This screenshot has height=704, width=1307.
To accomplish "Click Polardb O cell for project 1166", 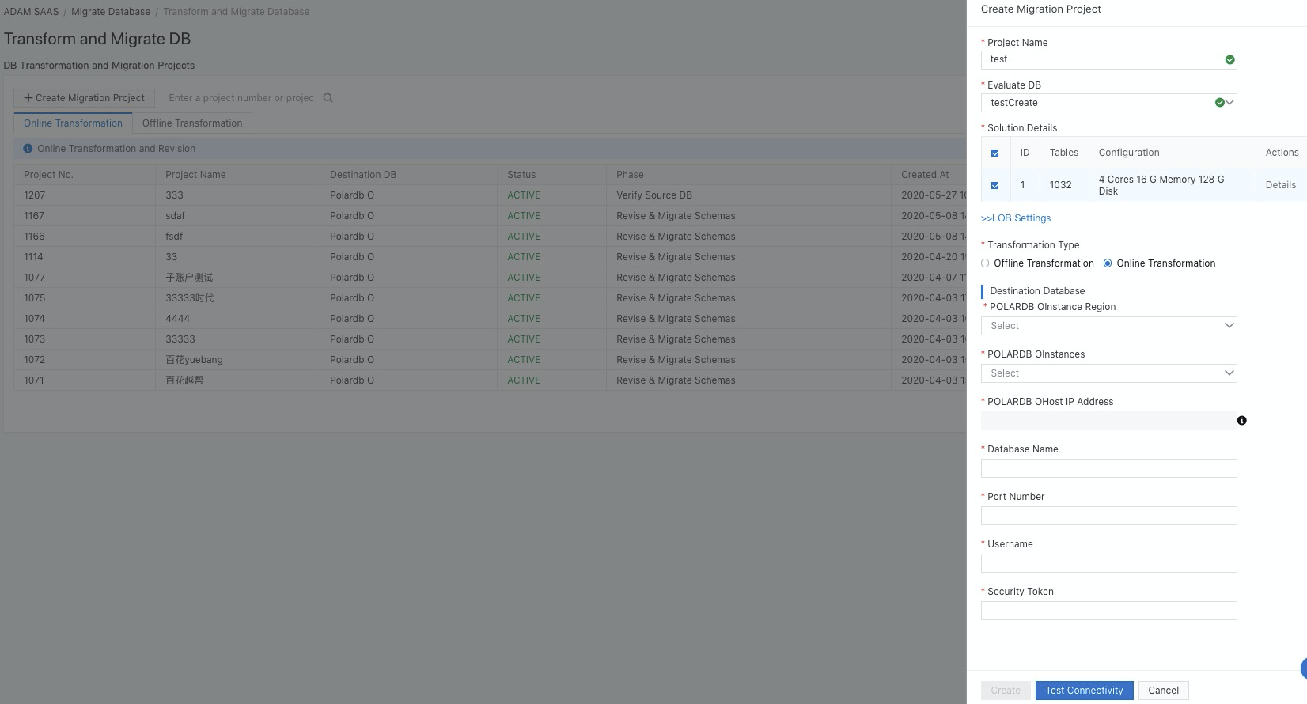I will [x=352, y=237].
